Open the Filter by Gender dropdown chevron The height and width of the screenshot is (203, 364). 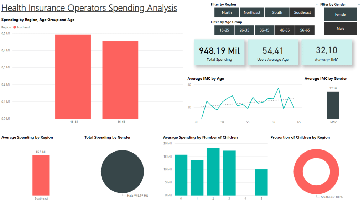click(x=358, y=5)
